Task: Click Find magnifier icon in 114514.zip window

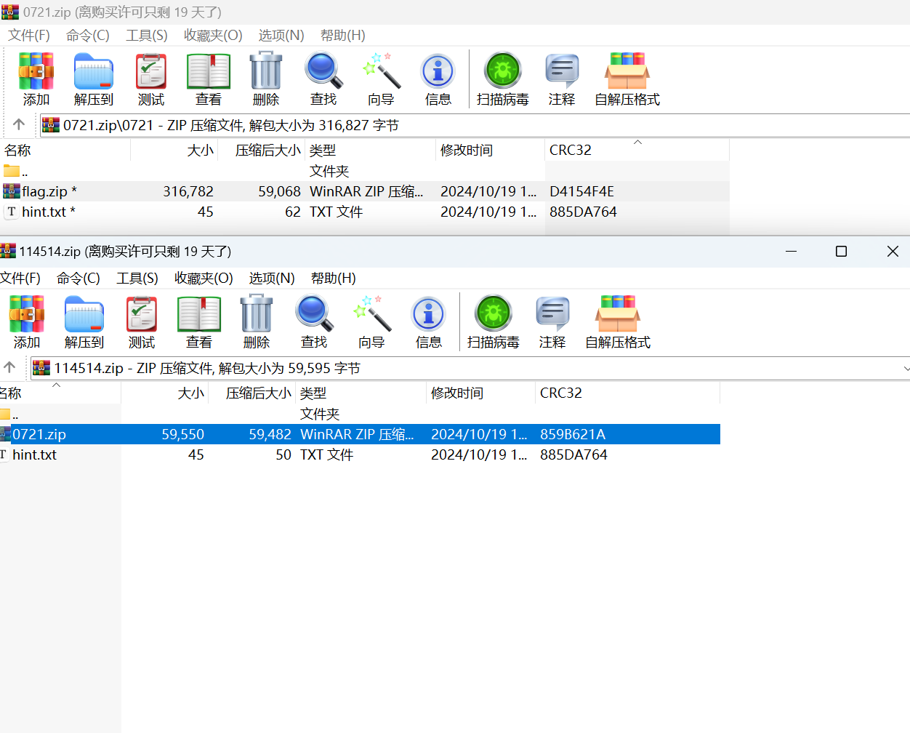Action: coord(314,314)
